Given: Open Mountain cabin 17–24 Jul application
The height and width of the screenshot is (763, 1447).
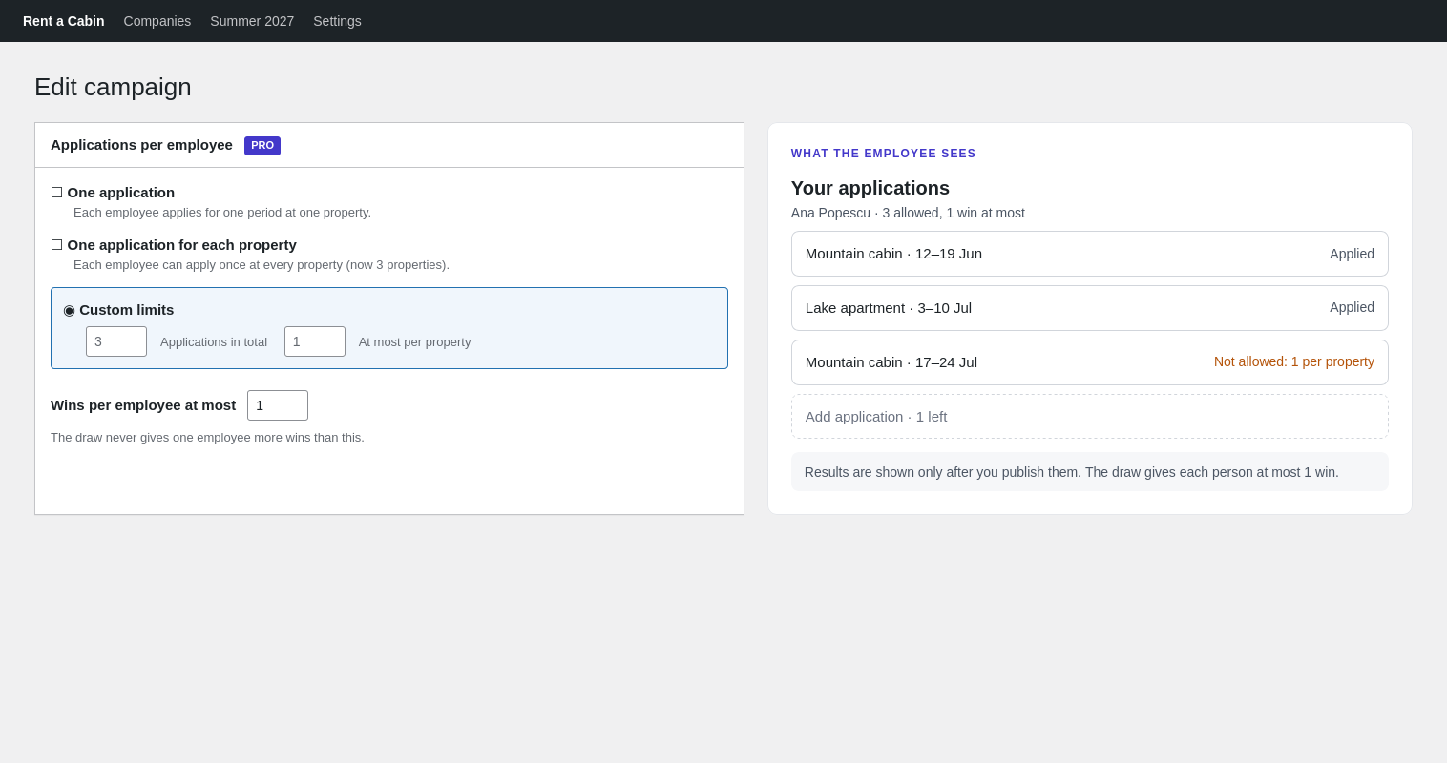Looking at the screenshot, I should [x=1090, y=362].
